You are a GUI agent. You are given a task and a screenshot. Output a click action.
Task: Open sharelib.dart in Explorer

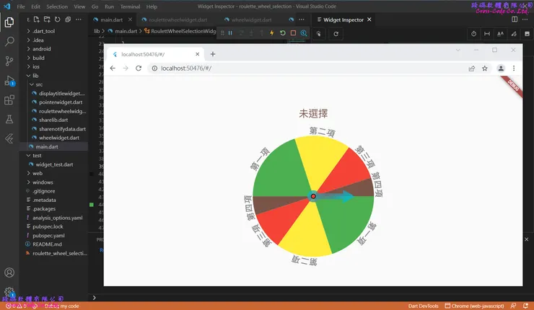coord(54,120)
